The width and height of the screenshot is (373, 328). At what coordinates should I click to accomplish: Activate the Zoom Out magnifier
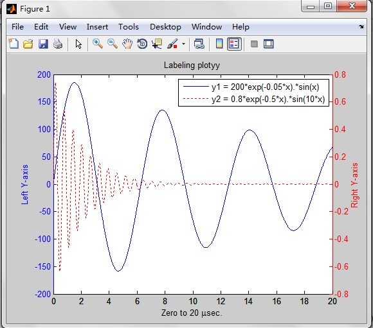tap(113, 44)
